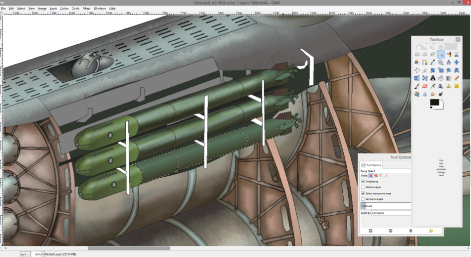Select the Flip tool
This screenshot has width=471, height=257.
coord(417,78)
